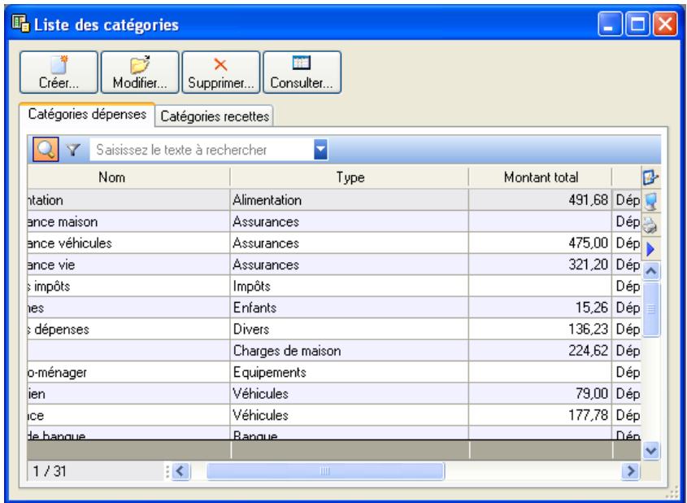
Task: Click the printer icon in side strip
Action: [650, 225]
